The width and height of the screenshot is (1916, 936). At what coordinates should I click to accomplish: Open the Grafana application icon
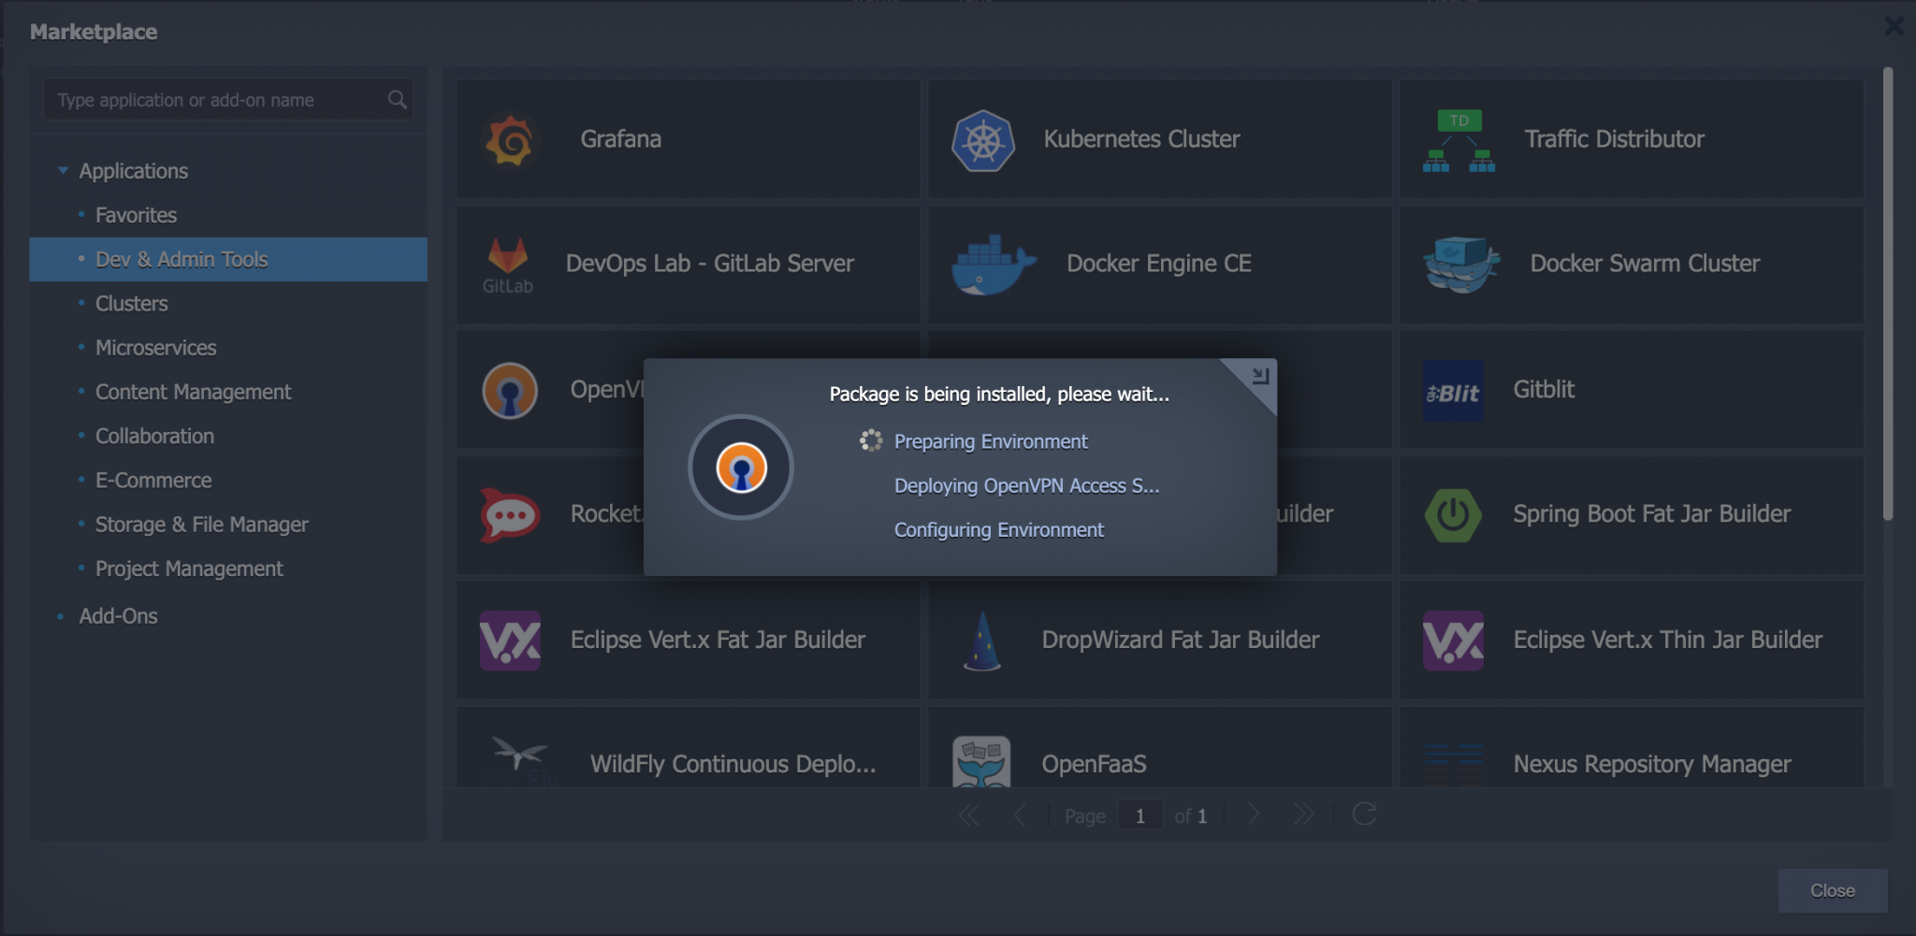pyautogui.click(x=510, y=138)
